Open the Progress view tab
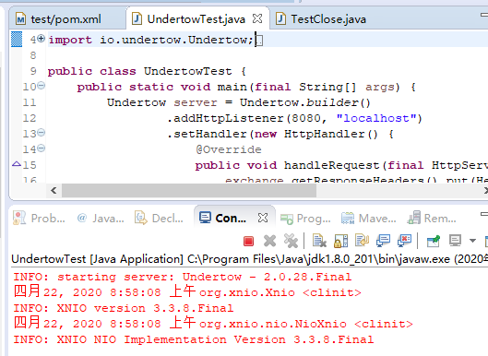The image size is (488, 356). (305, 219)
